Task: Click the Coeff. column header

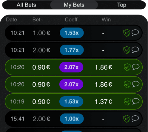Action: point(72,20)
